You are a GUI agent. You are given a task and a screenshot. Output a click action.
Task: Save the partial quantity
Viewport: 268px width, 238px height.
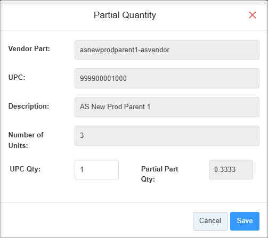(x=245, y=221)
